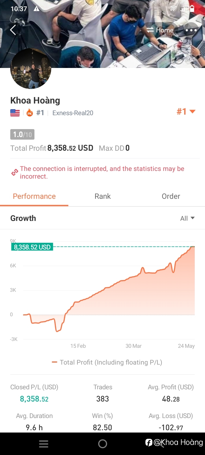Image resolution: width=205 pixels, height=455 pixels.
Task: Tap the Android recent apps menu icon
Action: tap(44, 444)
